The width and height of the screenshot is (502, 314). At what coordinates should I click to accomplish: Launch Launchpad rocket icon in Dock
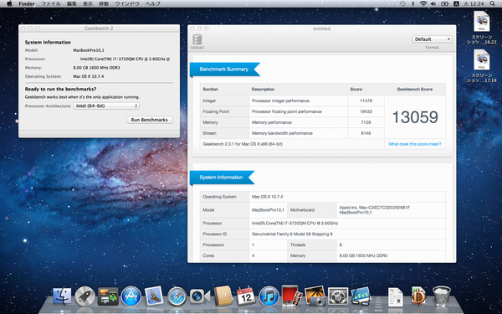85,296
